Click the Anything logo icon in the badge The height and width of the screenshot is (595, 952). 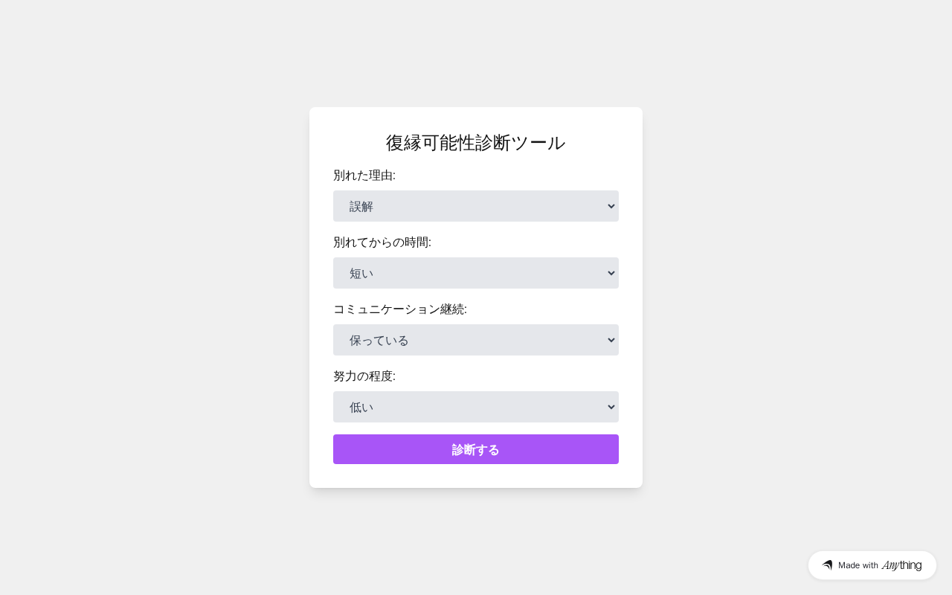pyautogui.click(x=827, y=565)
